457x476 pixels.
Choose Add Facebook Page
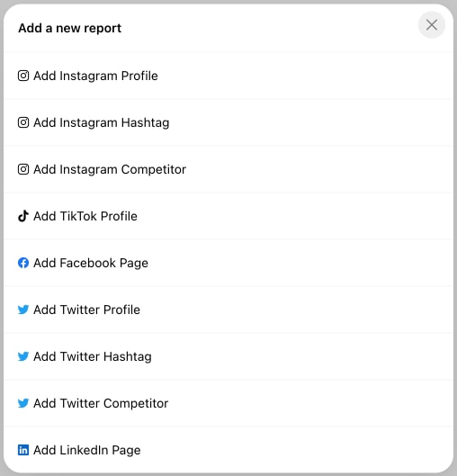click(228, 263)
